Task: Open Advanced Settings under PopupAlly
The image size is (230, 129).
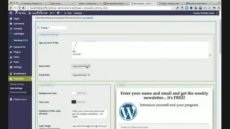Action: [x=18, y=92]
